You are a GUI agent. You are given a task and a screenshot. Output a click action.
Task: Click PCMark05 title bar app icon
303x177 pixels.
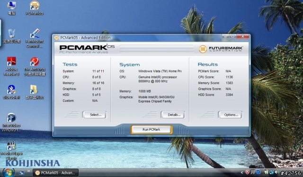tap(56, 38)
